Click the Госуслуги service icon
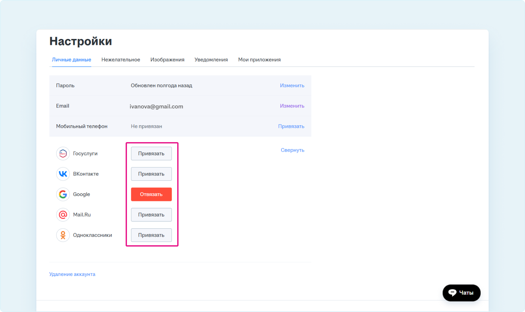Screen dimensions: 525x312 (63, 153)
